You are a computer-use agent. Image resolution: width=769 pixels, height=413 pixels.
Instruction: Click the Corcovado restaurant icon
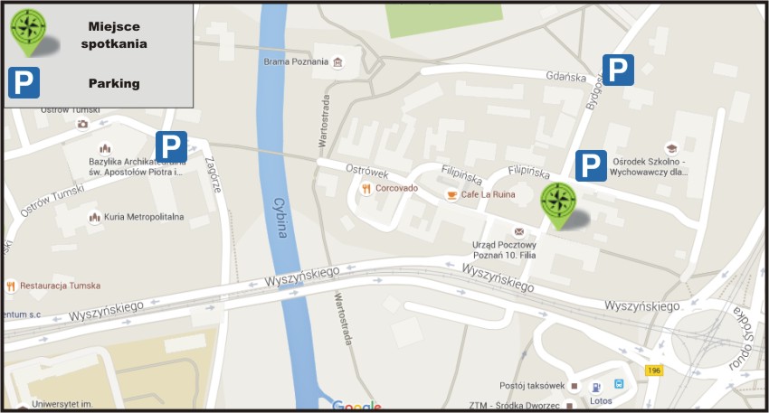click(x=366, y=189)
